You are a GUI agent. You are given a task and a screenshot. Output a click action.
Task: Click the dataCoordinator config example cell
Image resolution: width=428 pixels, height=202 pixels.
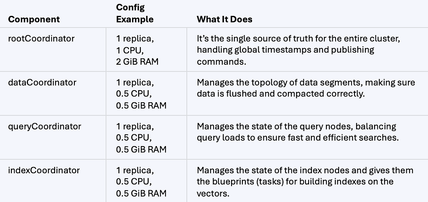coord(141,94)
